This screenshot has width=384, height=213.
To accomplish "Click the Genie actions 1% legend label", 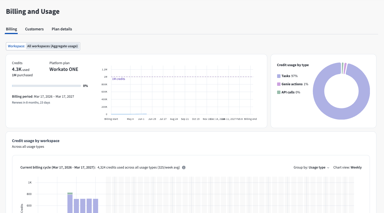I will (295, 84).
